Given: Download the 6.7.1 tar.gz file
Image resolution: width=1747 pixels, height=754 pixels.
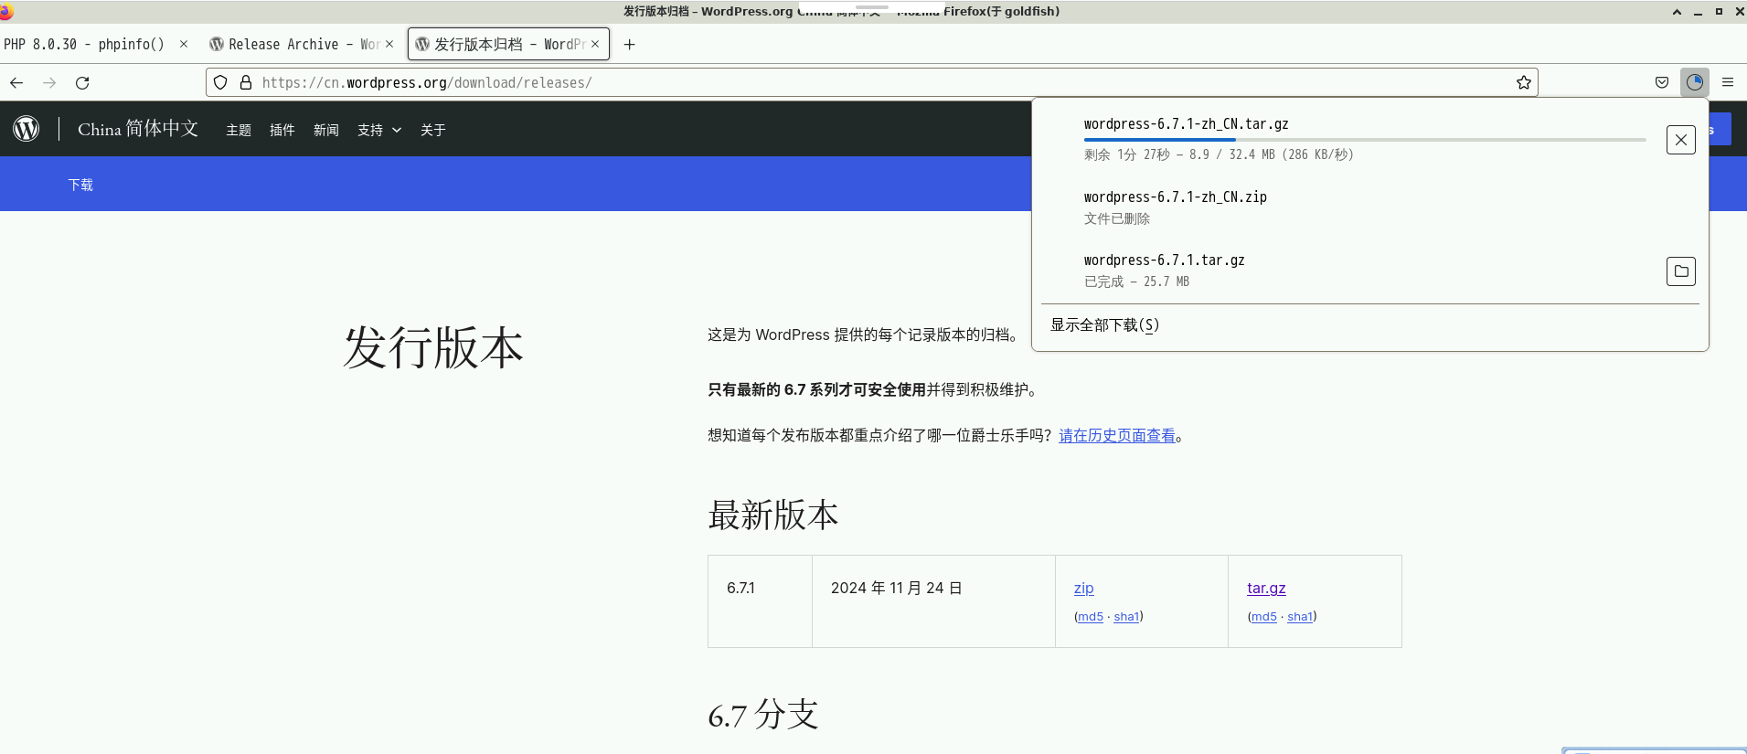Looking at the screenshot, I should [1266, 588].
